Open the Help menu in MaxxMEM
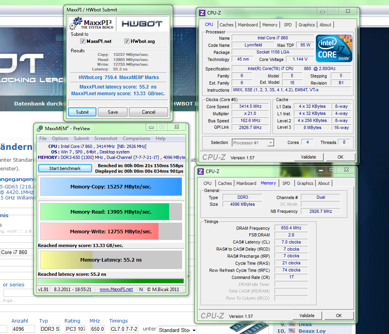 point(160,138)
